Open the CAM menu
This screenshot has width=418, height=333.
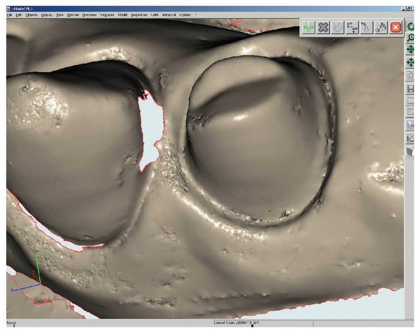155,15
